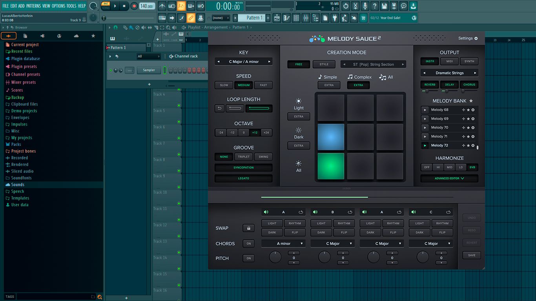536x301 pixels.
Task: Open the browser cloud tab icon
Action: tap(76, 36)
